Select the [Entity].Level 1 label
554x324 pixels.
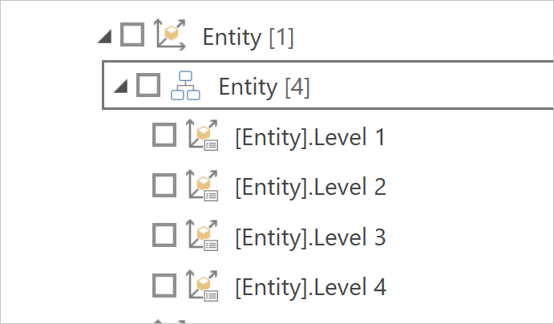(310, 137)
